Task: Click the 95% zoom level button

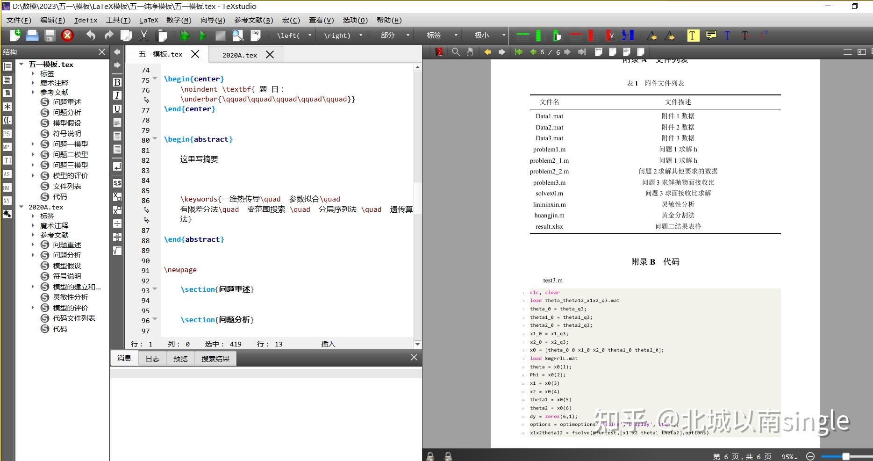Action: point(789,456)
